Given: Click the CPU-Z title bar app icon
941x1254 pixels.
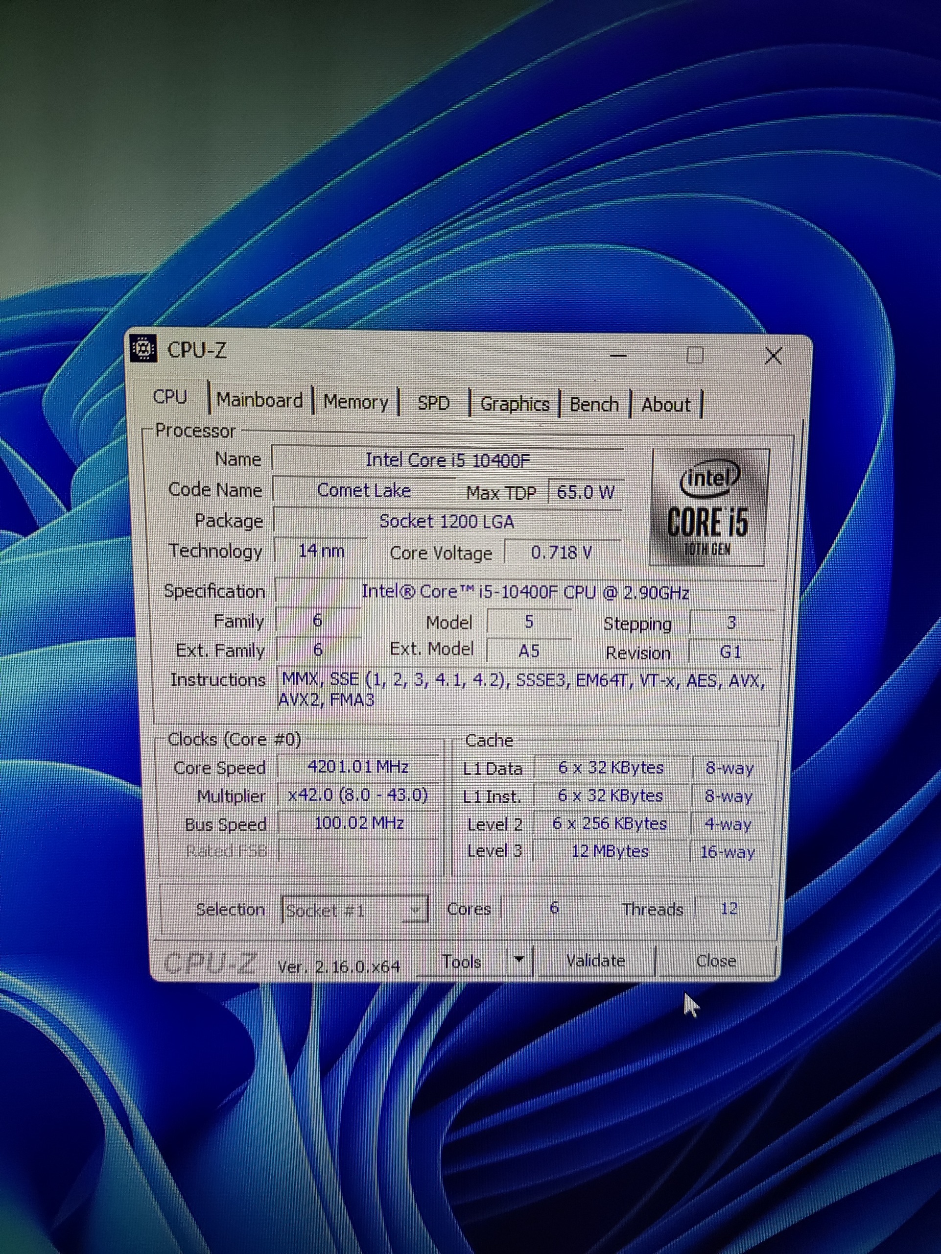Looking at the screenshot, I should pos(143,348).
